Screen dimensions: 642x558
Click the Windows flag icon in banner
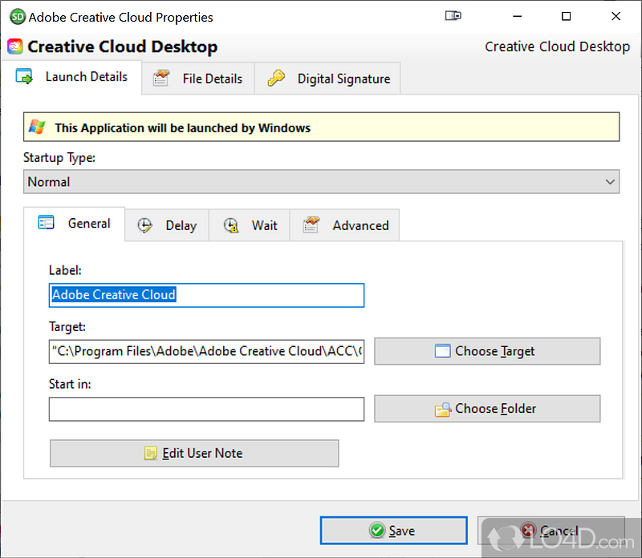[36, 127]
